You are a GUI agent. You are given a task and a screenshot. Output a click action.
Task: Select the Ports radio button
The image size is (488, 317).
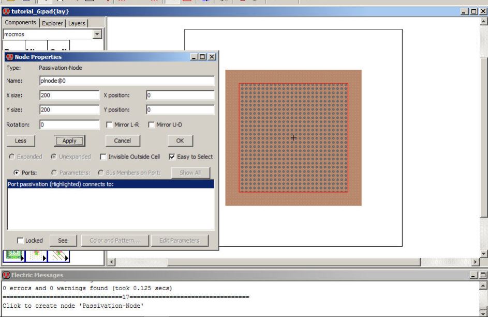pos(17,173)
